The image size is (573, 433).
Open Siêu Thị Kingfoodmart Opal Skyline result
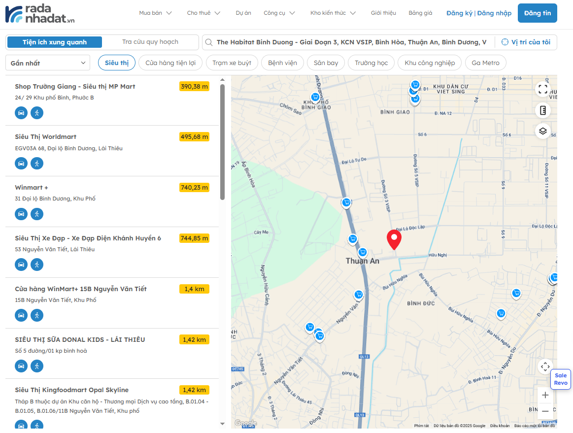(71, 390)
